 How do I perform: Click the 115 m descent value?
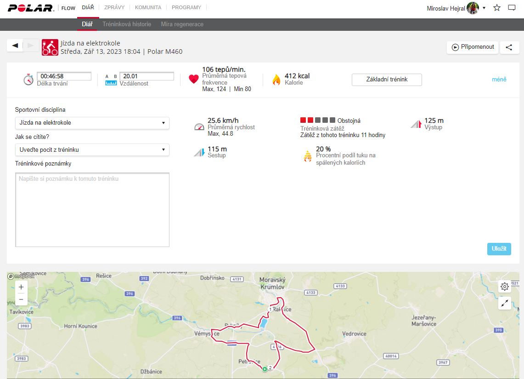(x=217, y=149)
